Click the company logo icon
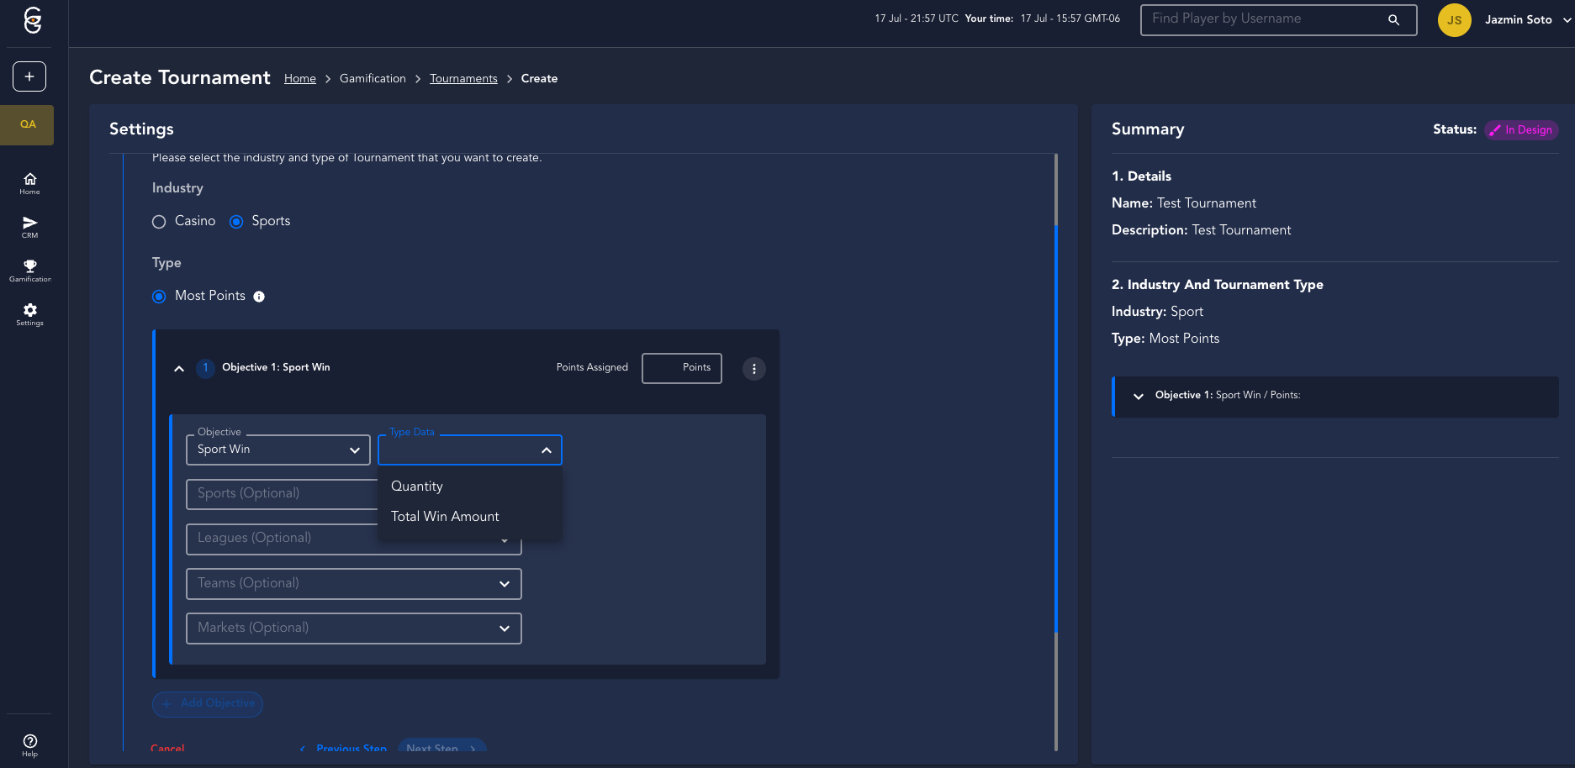 pyautogui.click(x=33, y=20)
